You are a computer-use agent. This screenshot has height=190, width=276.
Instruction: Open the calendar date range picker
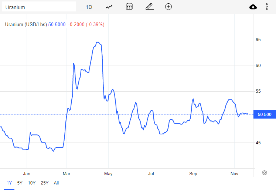pyautogui.click(x=129, y=7)
